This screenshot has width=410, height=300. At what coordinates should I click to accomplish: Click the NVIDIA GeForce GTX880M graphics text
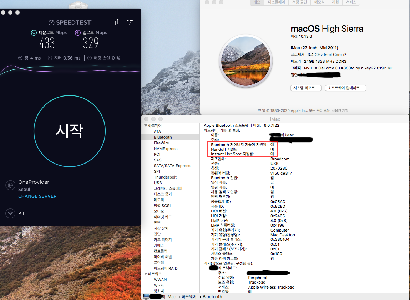[x=349, y=68]
